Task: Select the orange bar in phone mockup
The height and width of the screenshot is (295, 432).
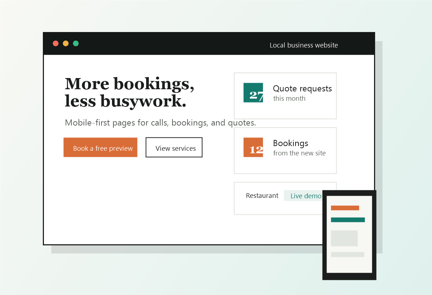Action: coord(345,208)
